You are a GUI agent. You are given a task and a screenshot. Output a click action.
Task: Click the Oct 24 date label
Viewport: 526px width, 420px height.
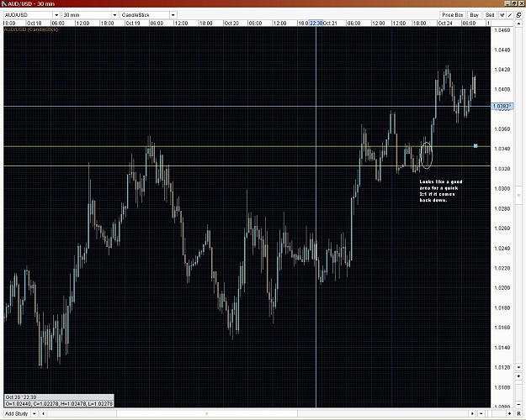coord(445,24)
